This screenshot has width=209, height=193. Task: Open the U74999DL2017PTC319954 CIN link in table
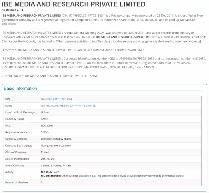pos(56,99)
